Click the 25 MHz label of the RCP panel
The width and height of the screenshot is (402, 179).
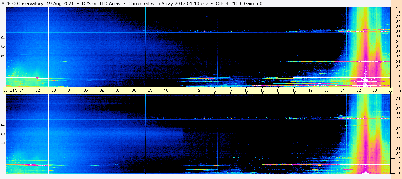[398, 42]
